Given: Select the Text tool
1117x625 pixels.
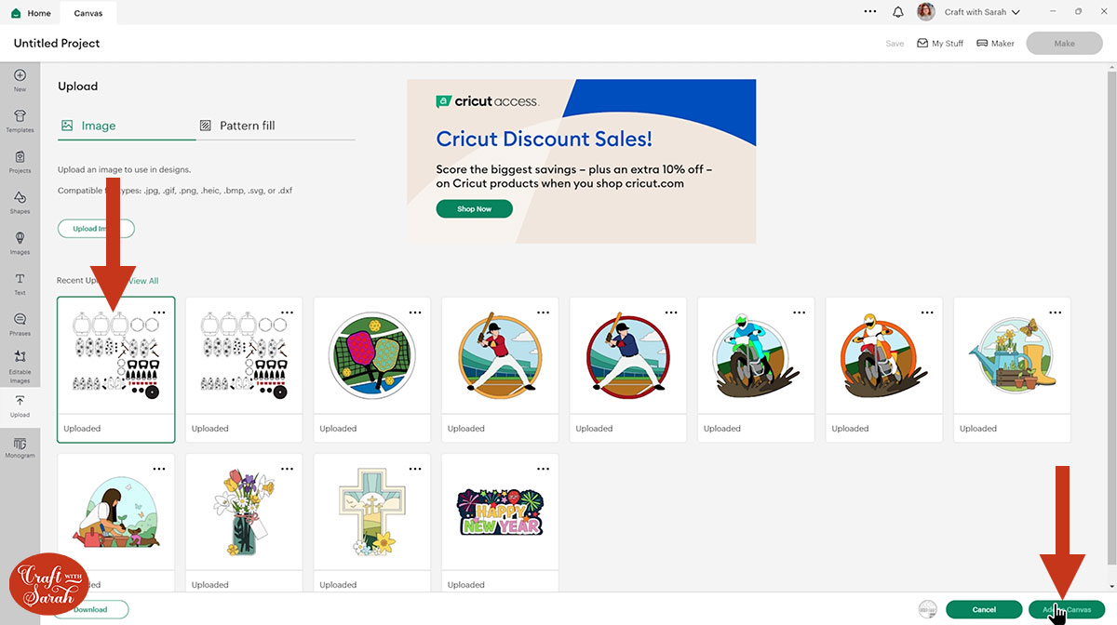Looking at the screenshot, I should coord(20,282).
